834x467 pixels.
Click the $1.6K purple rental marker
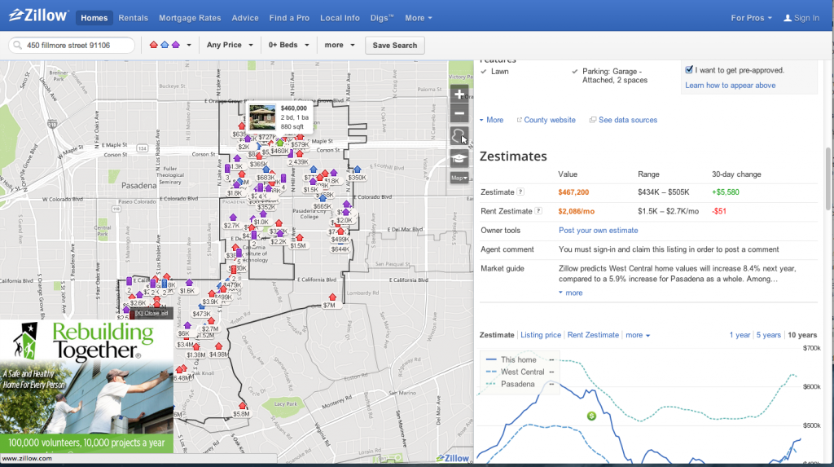click(x=189, y=284)
